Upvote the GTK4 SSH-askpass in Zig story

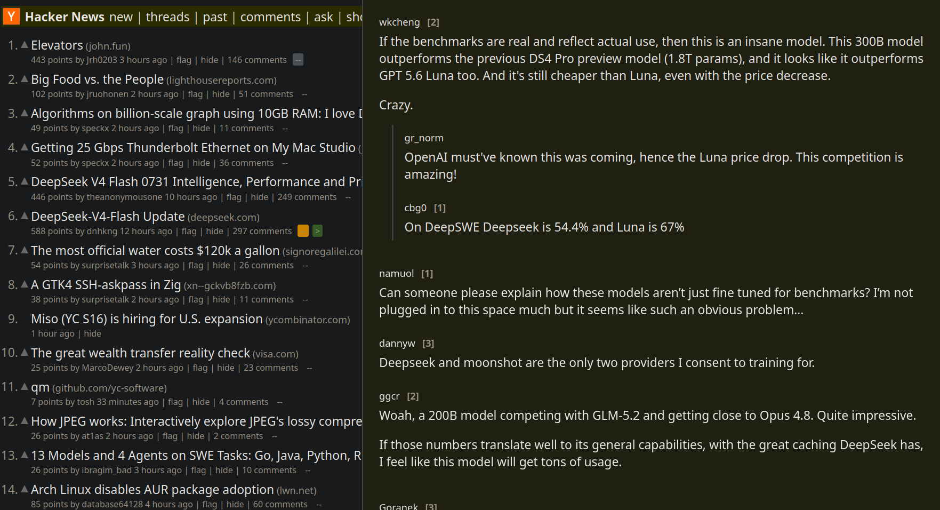pyautogui.click(x=25, y=284)
